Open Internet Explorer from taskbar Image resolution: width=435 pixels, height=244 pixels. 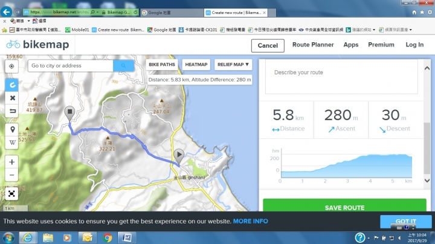[x=27, y=237]
